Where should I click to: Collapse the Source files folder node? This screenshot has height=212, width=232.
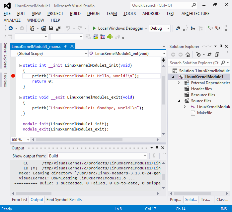[179, 101]
